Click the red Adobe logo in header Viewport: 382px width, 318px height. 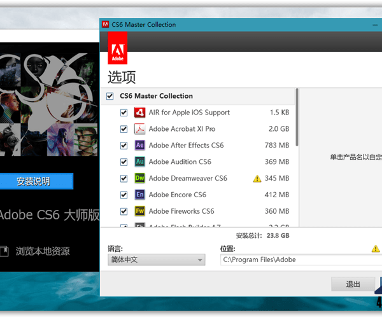(118, 48)
